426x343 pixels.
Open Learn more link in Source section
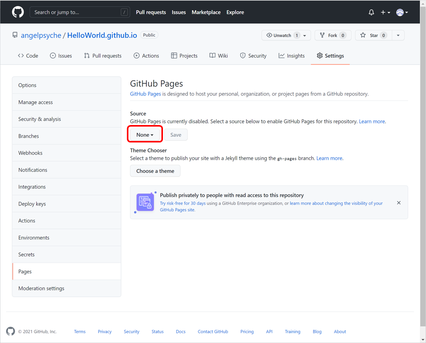[x=372, y=122]
